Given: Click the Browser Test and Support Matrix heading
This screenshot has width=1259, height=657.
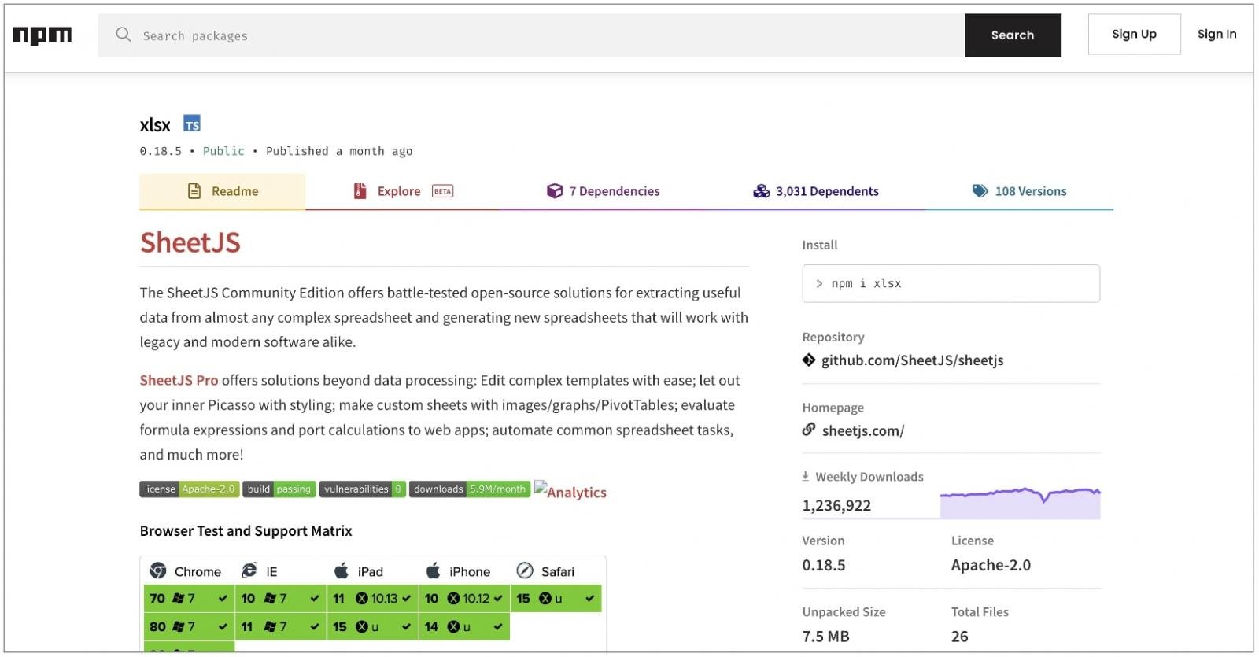Looking at the screenshot, I should 246,531.
